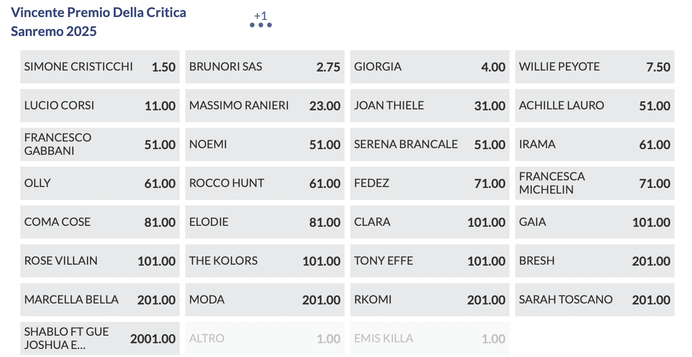692x357 pixels.
Task: Click Shablo ft Gue Joshua 2001.00
Action: tap(100, 339)
